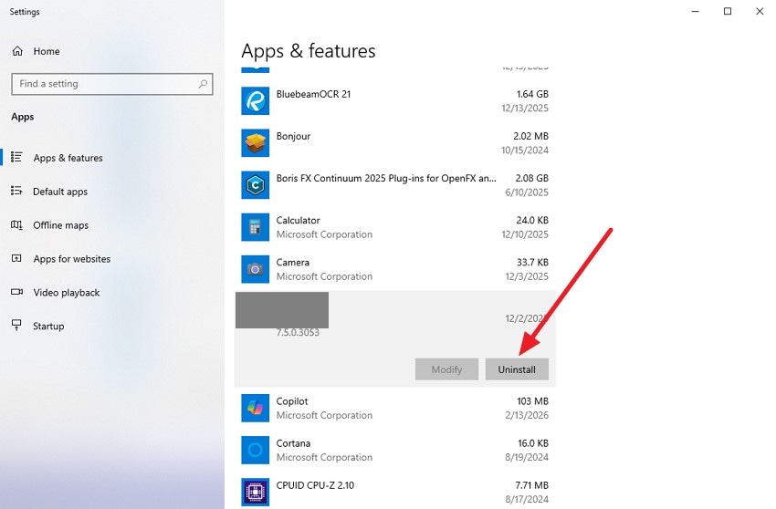This screenshot has width=776, height=509.
Task: Maximize the Settings window
Action: tap(728, 11)
